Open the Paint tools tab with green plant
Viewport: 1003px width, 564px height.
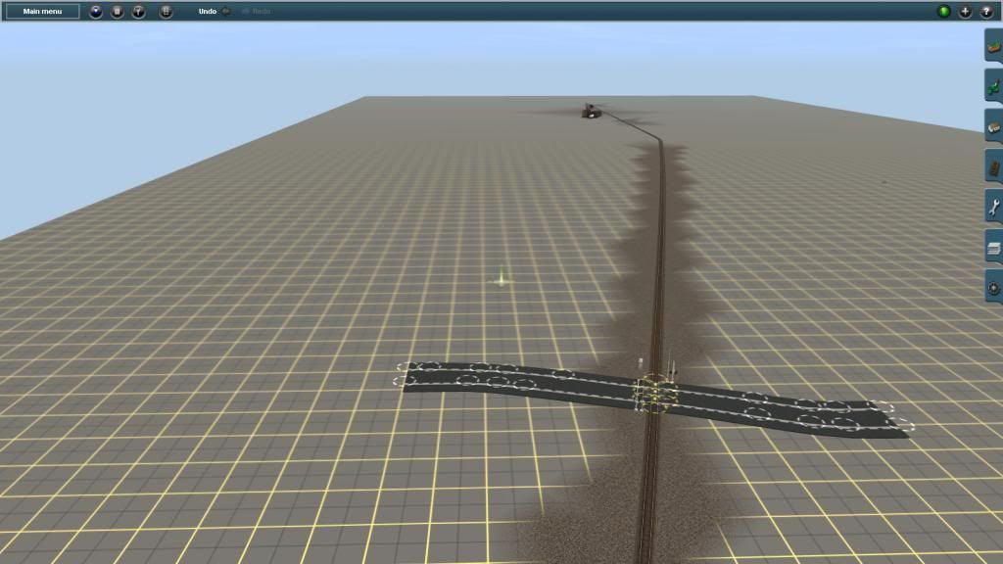(993, 87)
